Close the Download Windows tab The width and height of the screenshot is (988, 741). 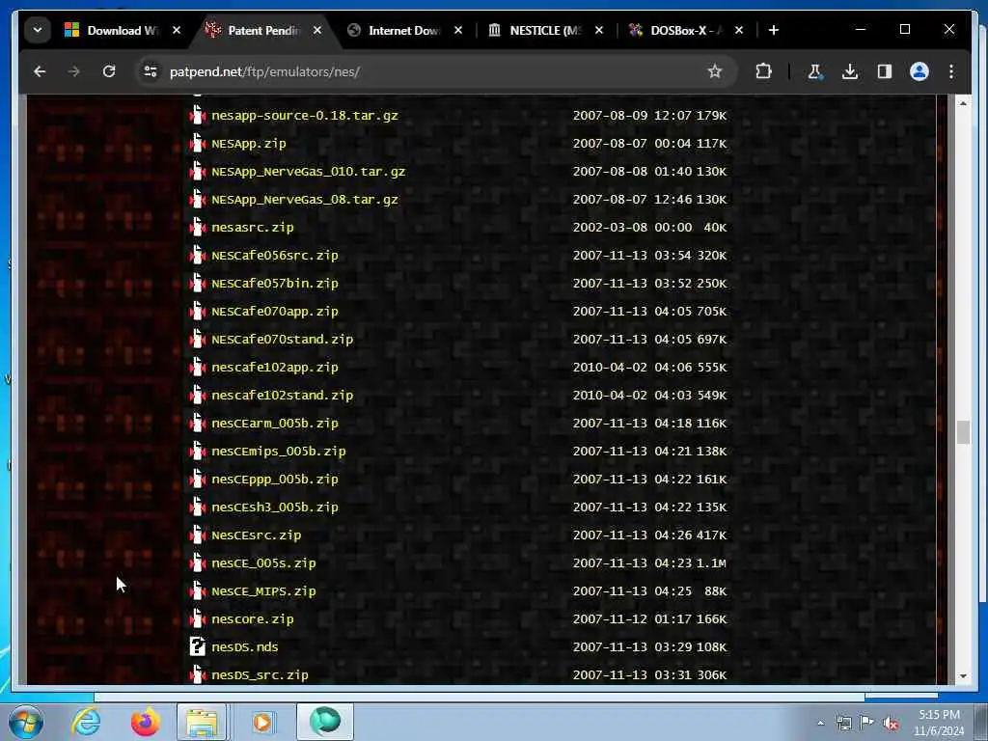(x=177, y=30)
